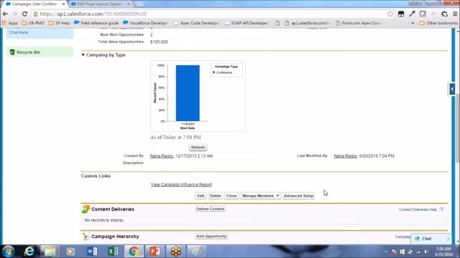
Task: Show more bookmarks via the overflow chevron
Action: pos(413,23)
